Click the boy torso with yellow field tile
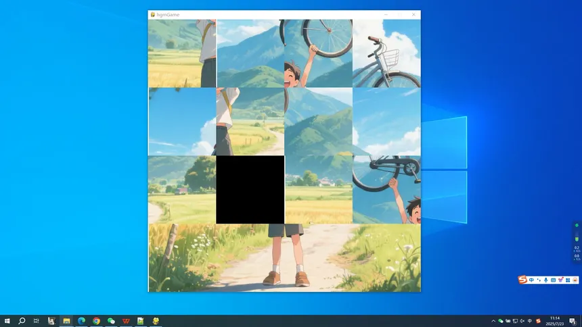582x327 pixels. pos(182,53)
